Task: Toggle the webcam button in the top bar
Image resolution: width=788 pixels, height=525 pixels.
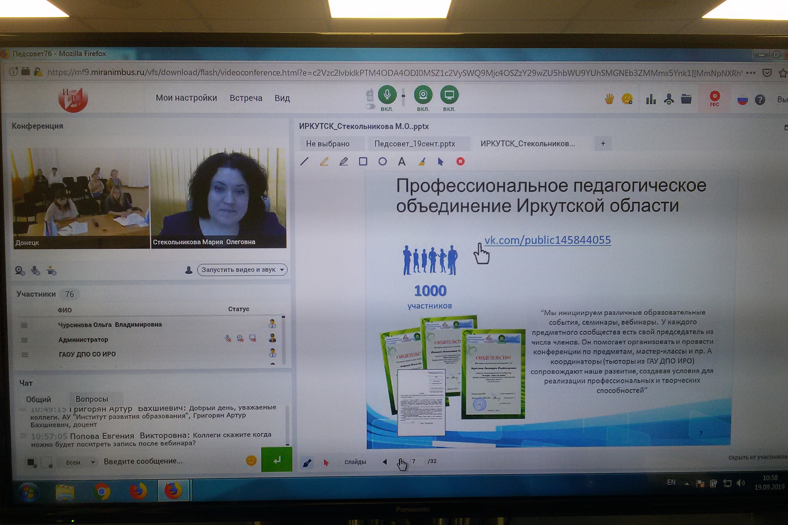Action: tap(423, 95)
